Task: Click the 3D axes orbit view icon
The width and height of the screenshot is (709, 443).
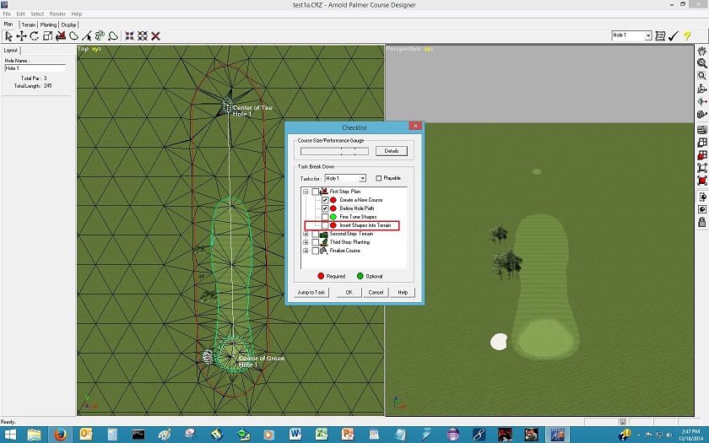Action: coord(701,89)
